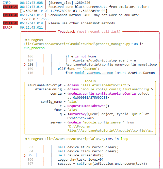Screen dimensions: 163x169
Task: Click code line number 106
Action: tap(30, 56)
